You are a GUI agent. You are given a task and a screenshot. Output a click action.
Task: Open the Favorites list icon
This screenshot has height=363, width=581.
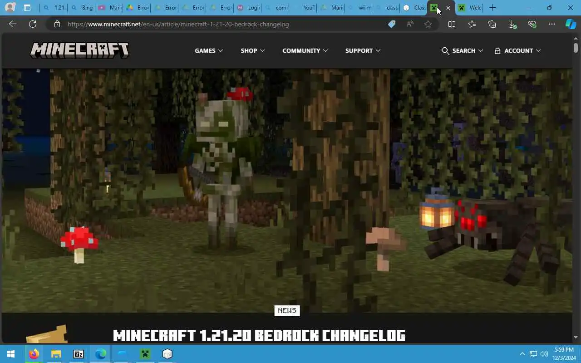[x=472, y=24]
